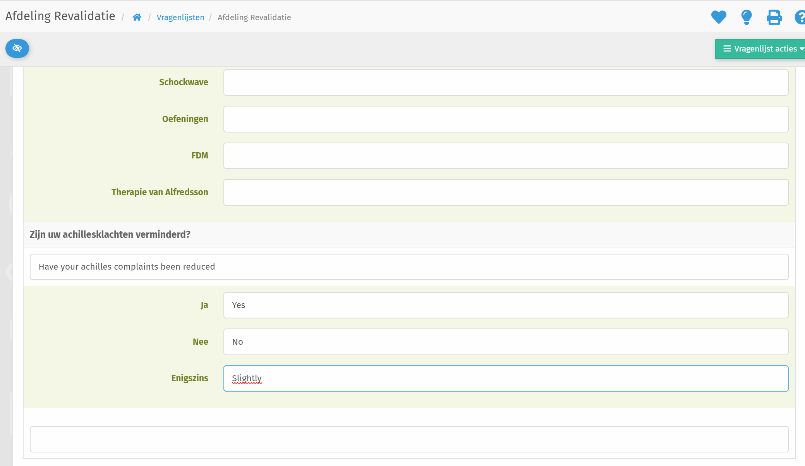Screen dimensions: 805x466
Task: Click the Afdeling Revalidatie page title
Action: 60,16
